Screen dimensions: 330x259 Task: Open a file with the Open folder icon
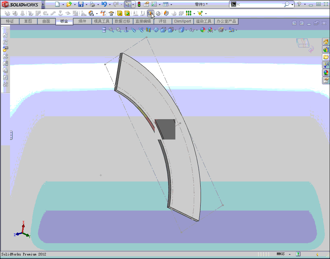[69, 4]
